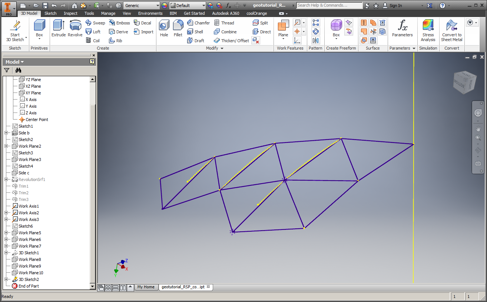Launch Stress Analysis

click(428, 31)
